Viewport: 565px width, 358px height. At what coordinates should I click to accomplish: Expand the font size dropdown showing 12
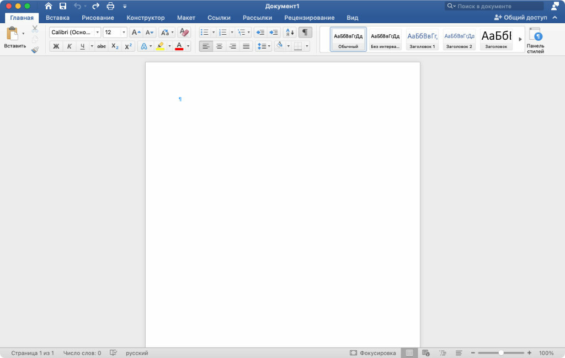124,33
